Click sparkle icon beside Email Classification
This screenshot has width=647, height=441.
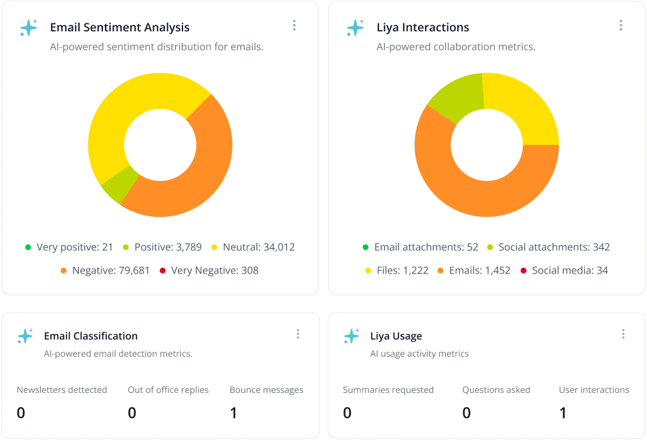click(x=25, y=336)
